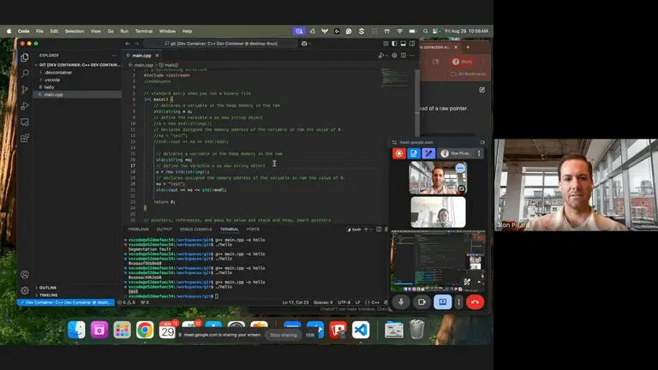
Task: Expand the Outline section
Action: [45, 288]
